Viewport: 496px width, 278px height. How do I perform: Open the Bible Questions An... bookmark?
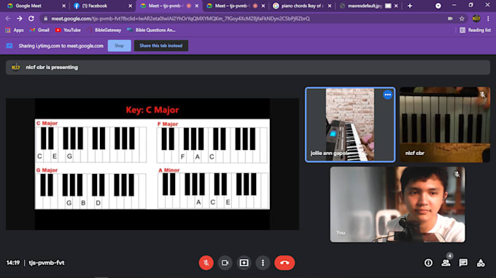pyautogui.click(x=151, y=30)
